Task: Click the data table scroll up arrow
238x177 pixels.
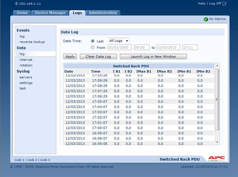Action: 217,66
